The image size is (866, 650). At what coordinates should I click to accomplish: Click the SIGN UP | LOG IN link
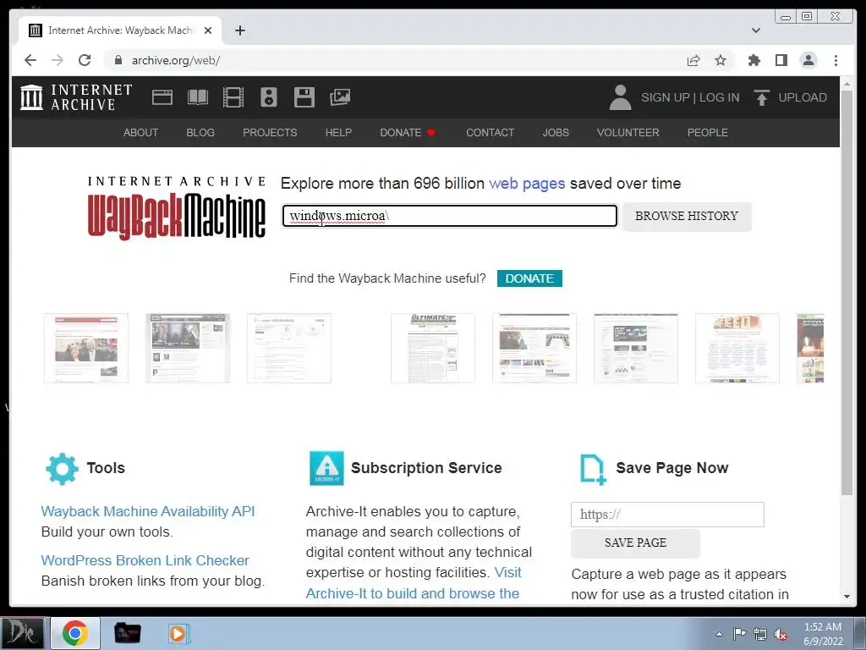(690, 97)
